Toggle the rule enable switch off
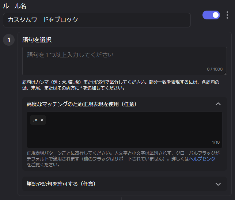Image resolution: width=235 pixels, height=200 pixels. [x=211, y=15]
